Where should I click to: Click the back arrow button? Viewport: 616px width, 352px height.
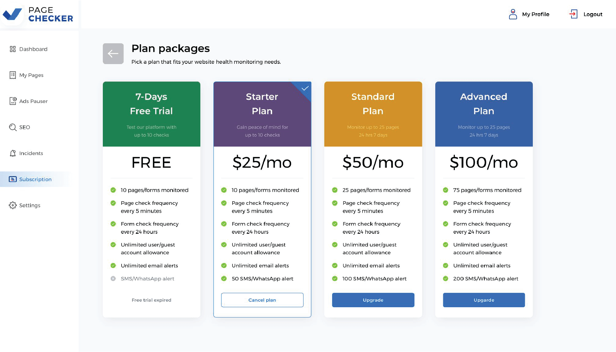113,54
